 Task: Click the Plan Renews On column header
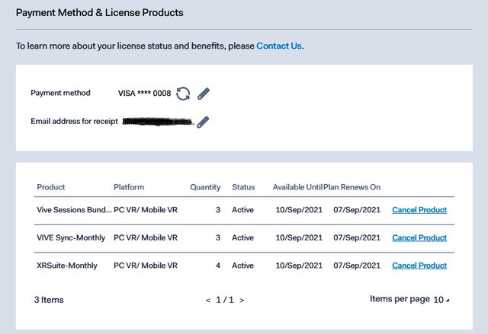(352, 187)
